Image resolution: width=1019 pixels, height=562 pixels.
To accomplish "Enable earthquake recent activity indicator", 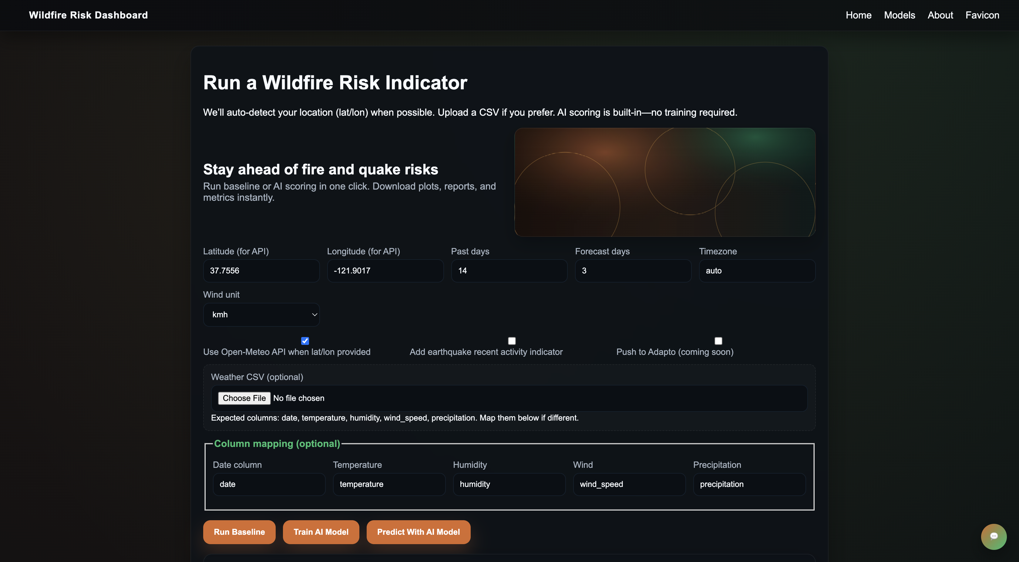I will point(512,340).
